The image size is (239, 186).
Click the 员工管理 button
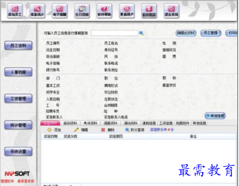[x=211, y=33]
